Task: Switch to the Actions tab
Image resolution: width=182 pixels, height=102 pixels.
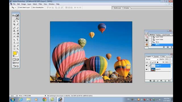Action: [x=159, y=35]
